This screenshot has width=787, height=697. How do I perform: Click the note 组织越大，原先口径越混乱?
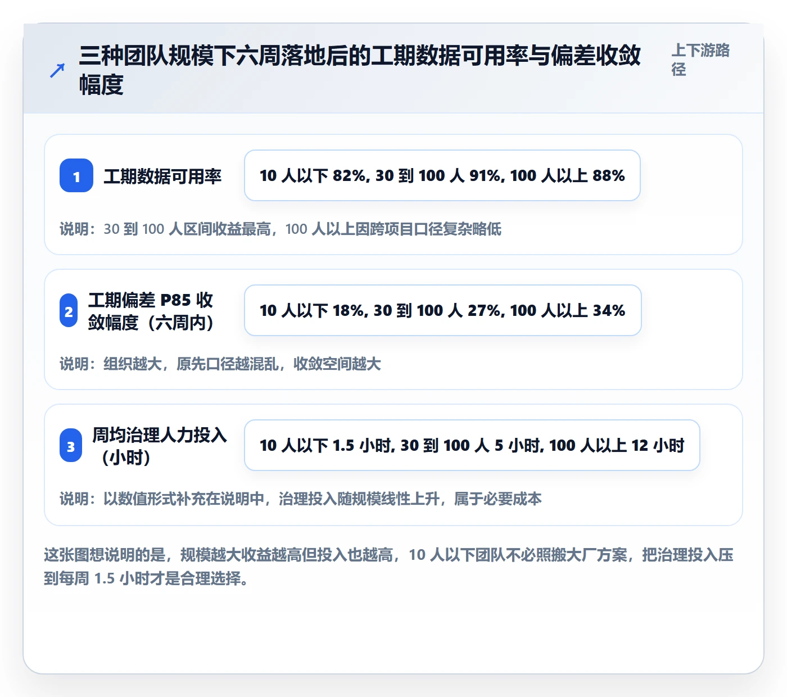pos(220,364)
